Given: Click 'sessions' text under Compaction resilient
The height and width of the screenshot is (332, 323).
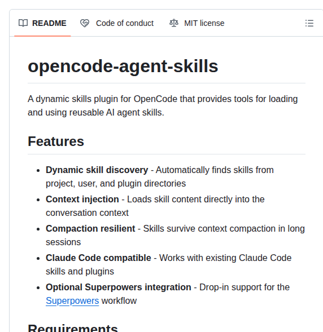Looking at the screenshot, I should 63,242.
